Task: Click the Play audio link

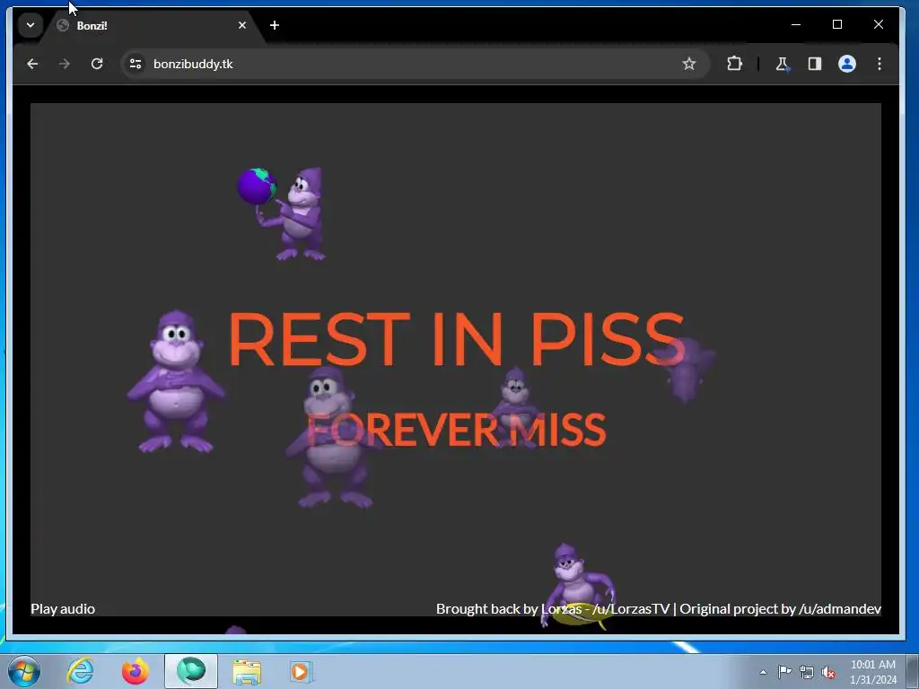Action: [x=63, y=609]
